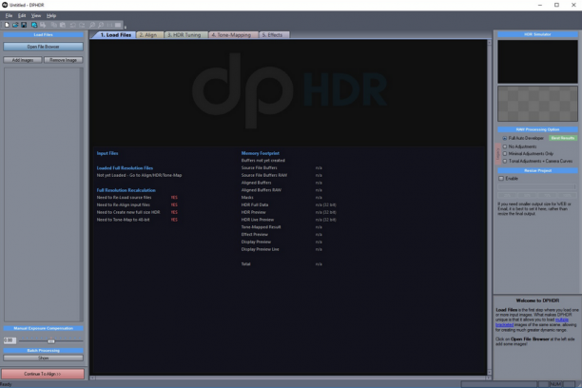
Task: Click the Open project folder icon
Action: 15,25
